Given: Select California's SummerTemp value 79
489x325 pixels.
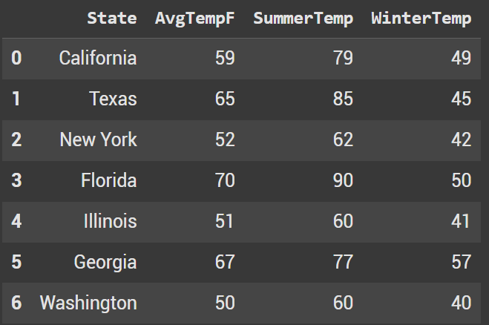Looking at the screenshot, I should click(x=343, y=58).
